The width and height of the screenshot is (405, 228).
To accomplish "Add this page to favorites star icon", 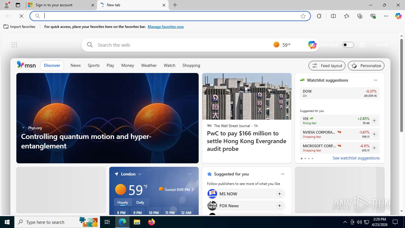I will pos(303,16).
